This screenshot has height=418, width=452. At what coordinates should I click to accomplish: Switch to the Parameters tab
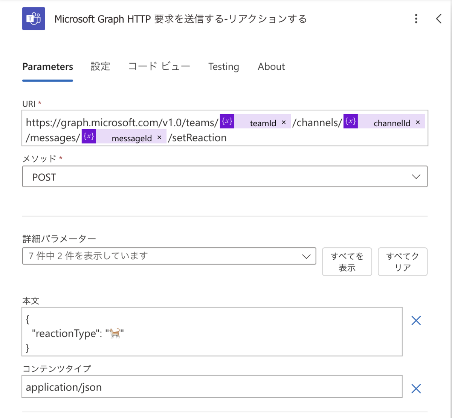click(x=48, y=67)
